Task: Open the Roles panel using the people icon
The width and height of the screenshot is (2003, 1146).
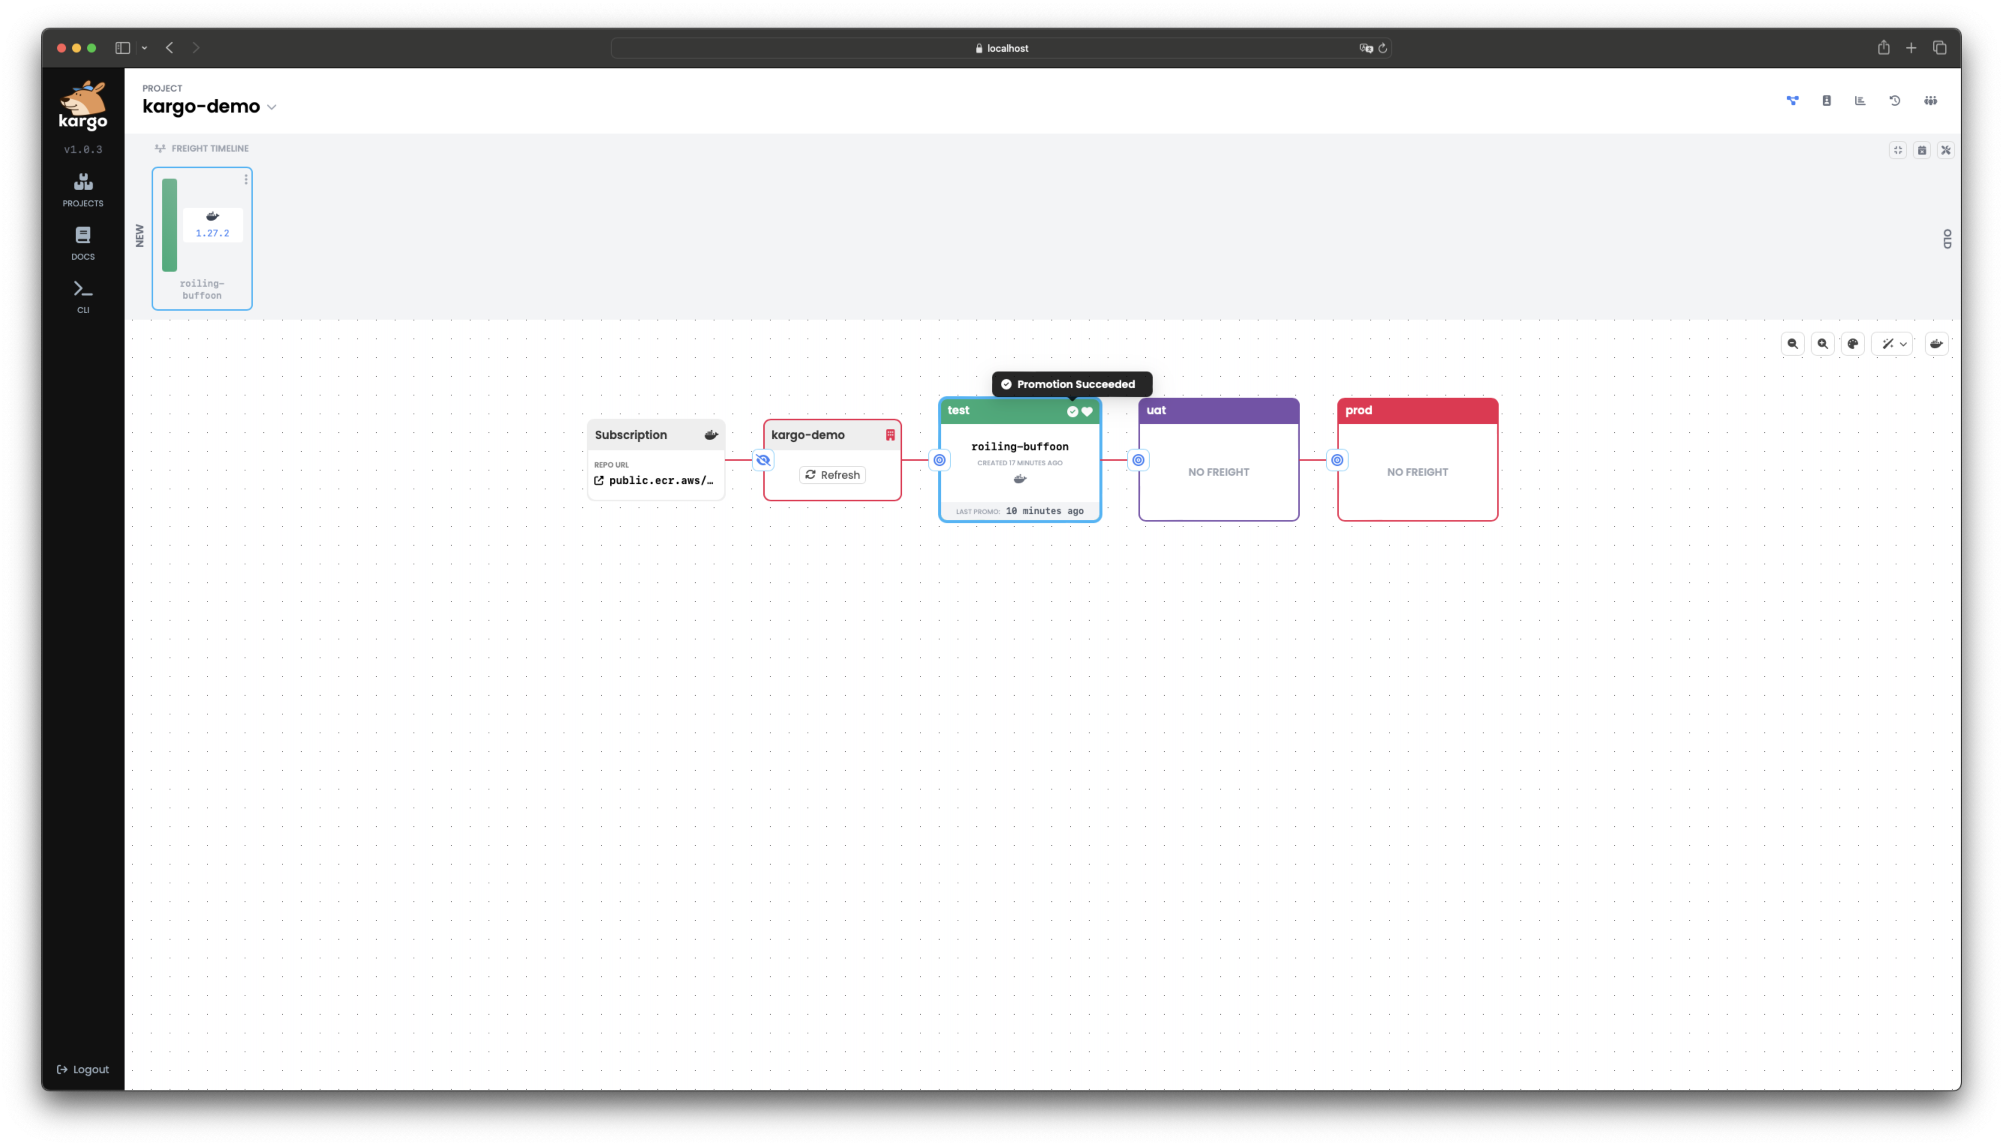Action: click(1930, 101)
